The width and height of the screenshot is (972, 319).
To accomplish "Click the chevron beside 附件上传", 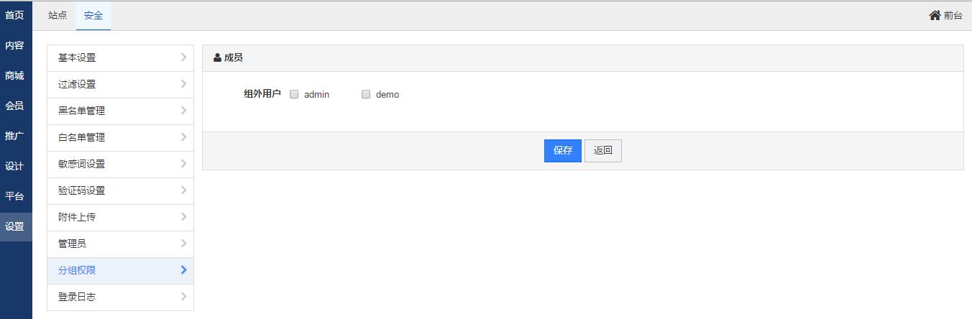I will point(184,217).
